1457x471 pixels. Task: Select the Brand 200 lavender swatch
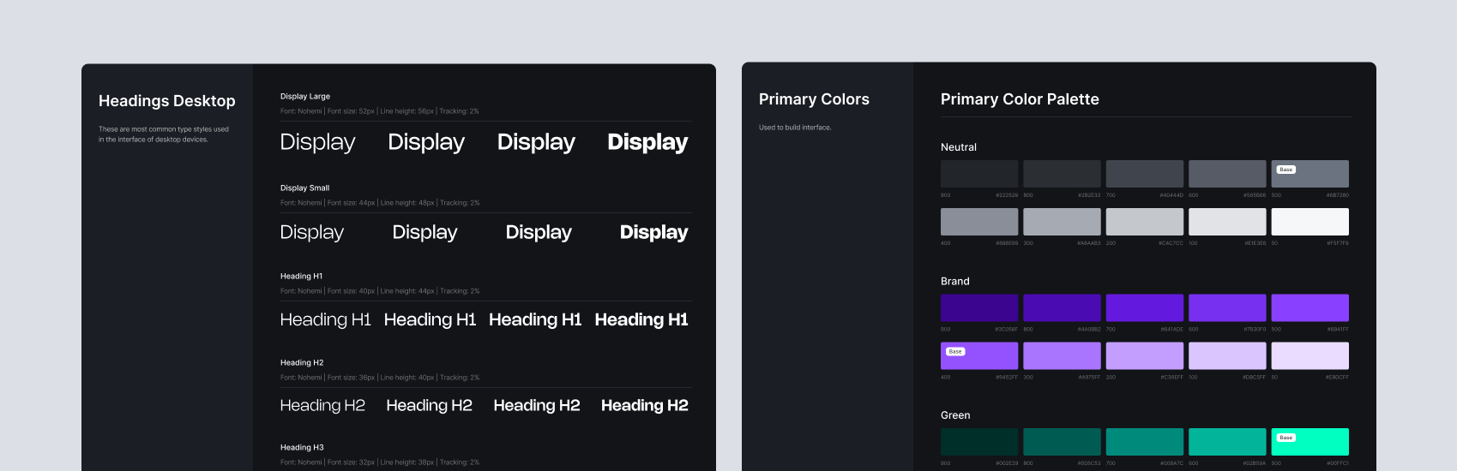[1145, 356]
